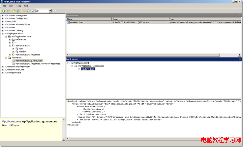Expand the WpfApplication1.Properties namespace node
The width and height of the screenshot is (243, 147).
pyautogui.click(x=10, y=54)
